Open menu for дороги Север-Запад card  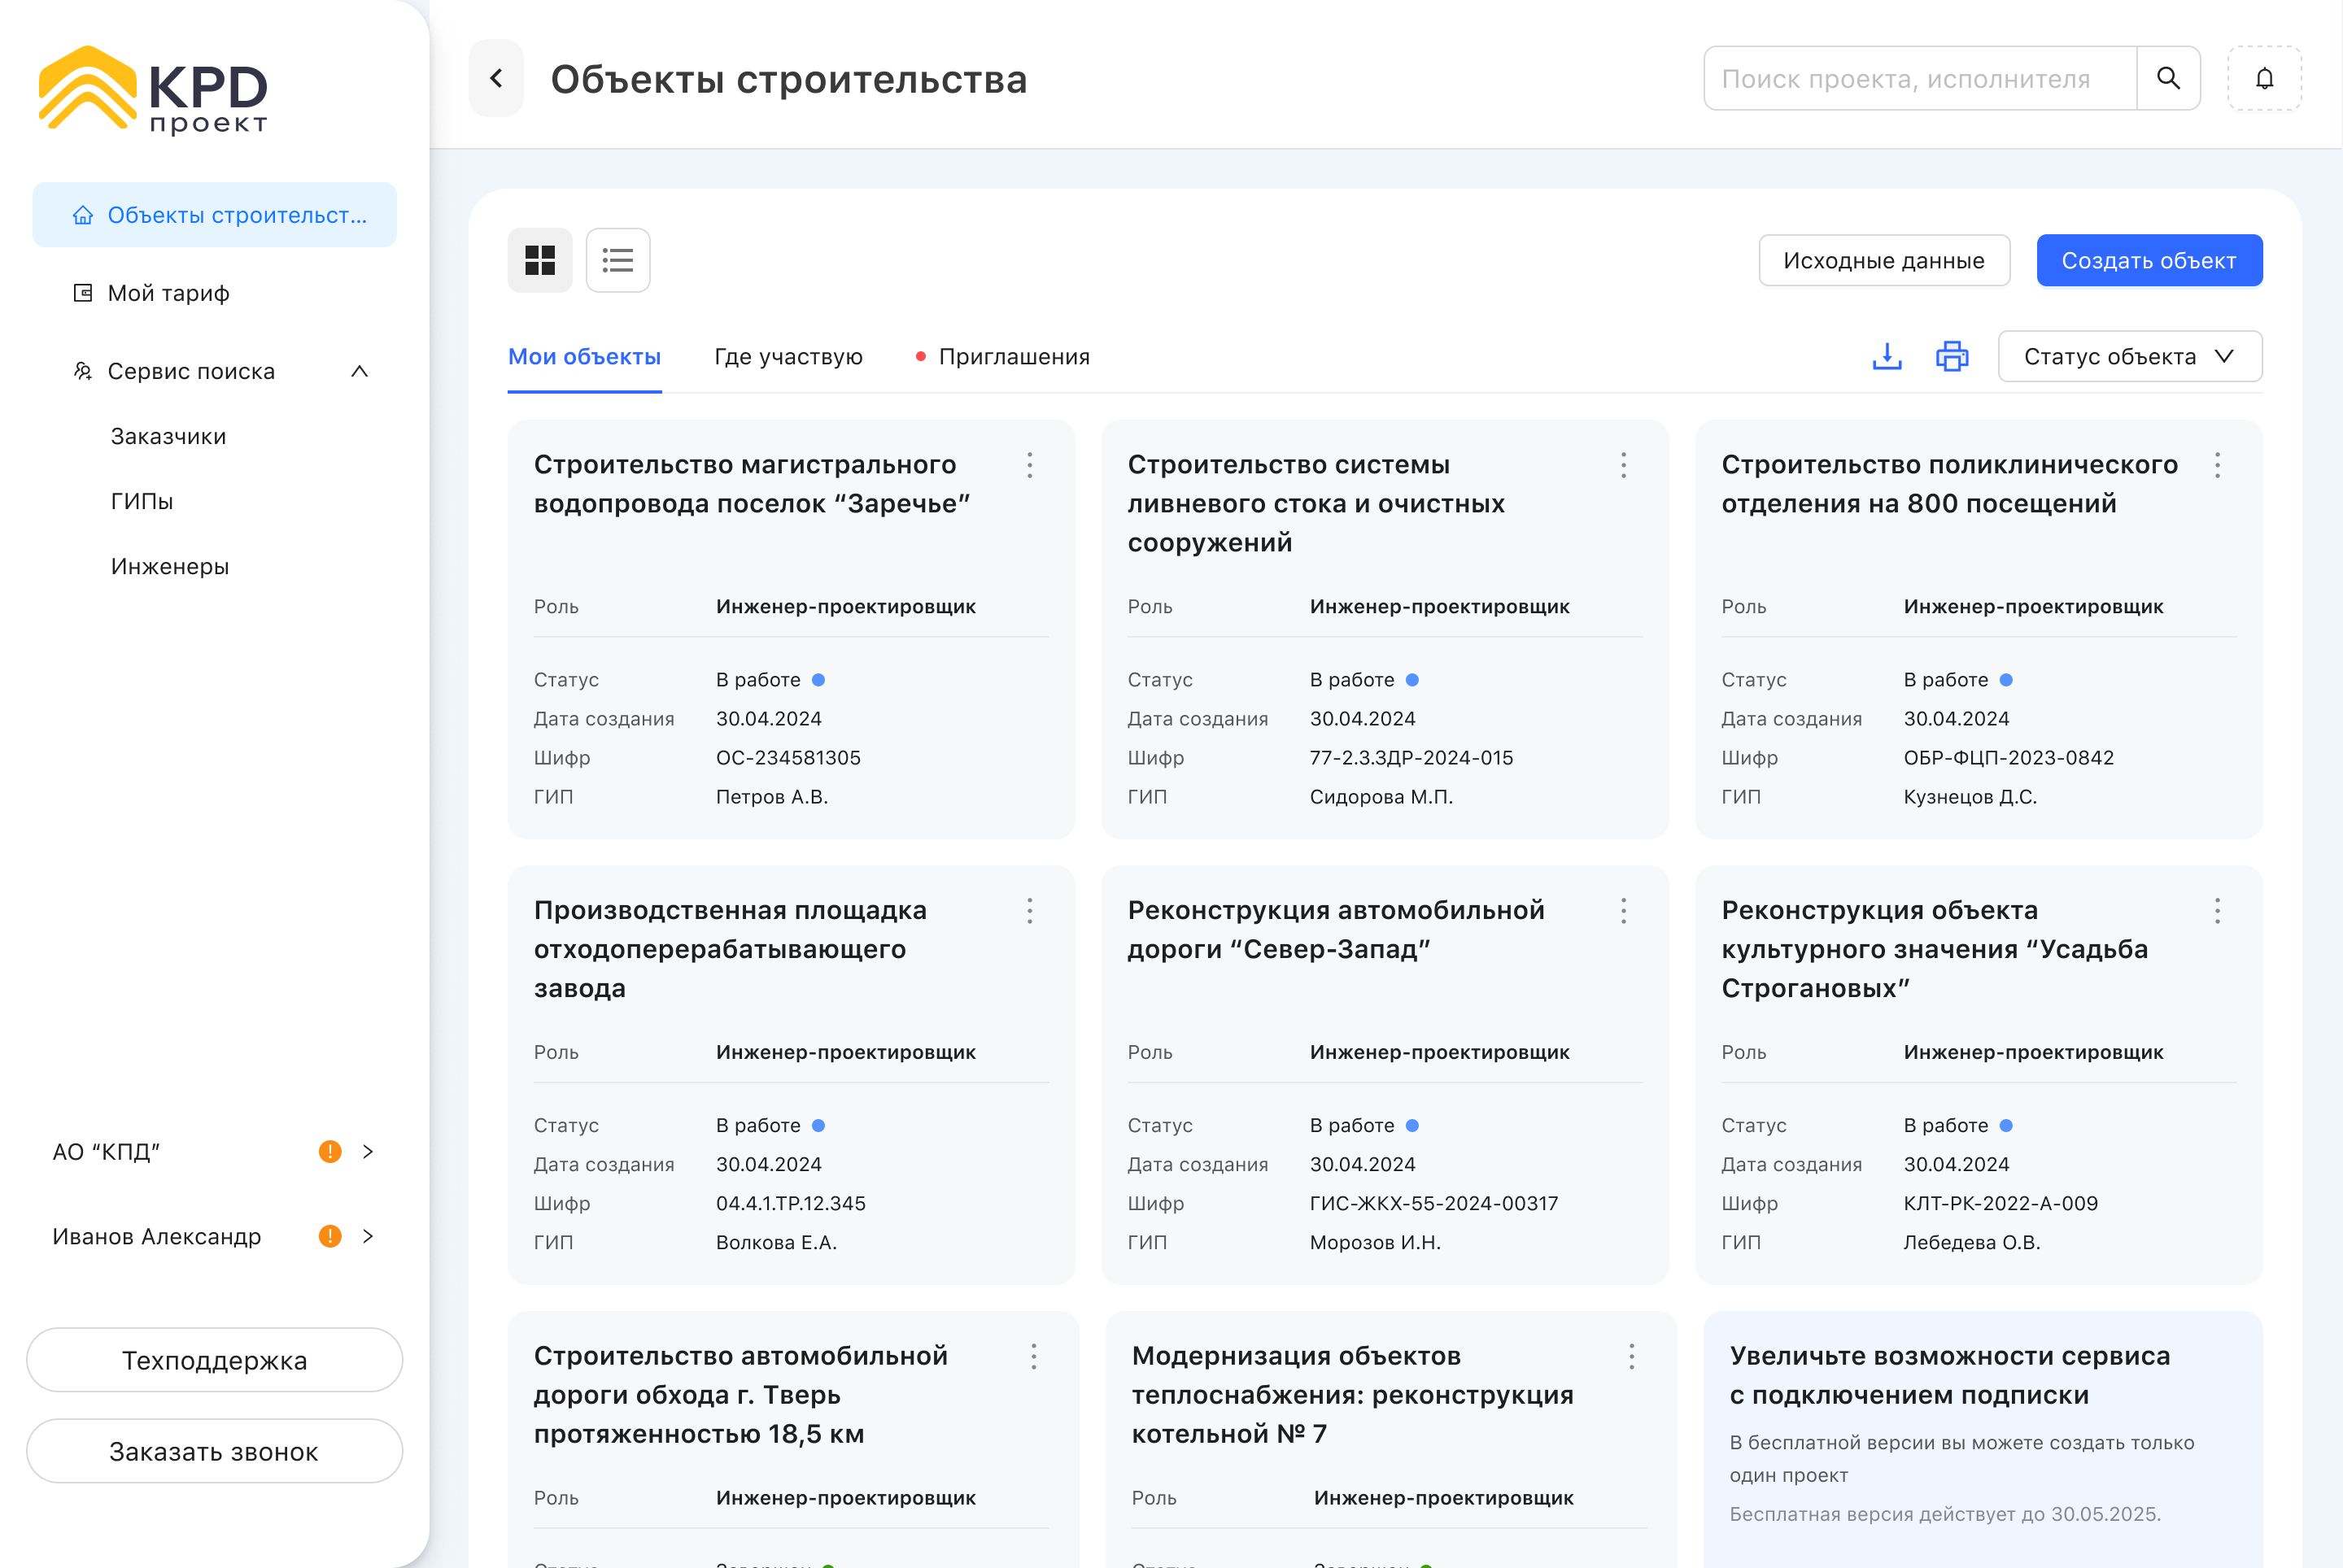point(1624,911)
